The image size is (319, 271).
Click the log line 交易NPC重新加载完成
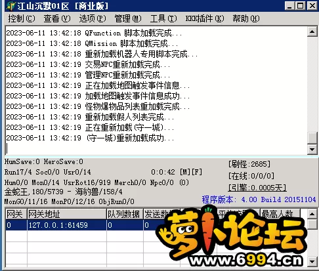tap(88, 64)
